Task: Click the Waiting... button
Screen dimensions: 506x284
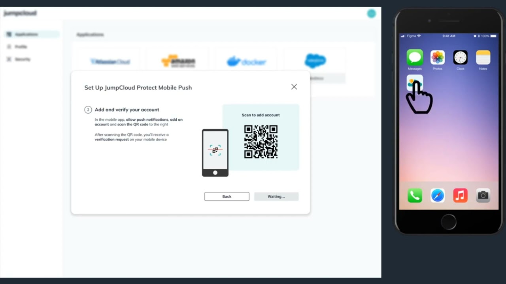Action: click(276, 196)
